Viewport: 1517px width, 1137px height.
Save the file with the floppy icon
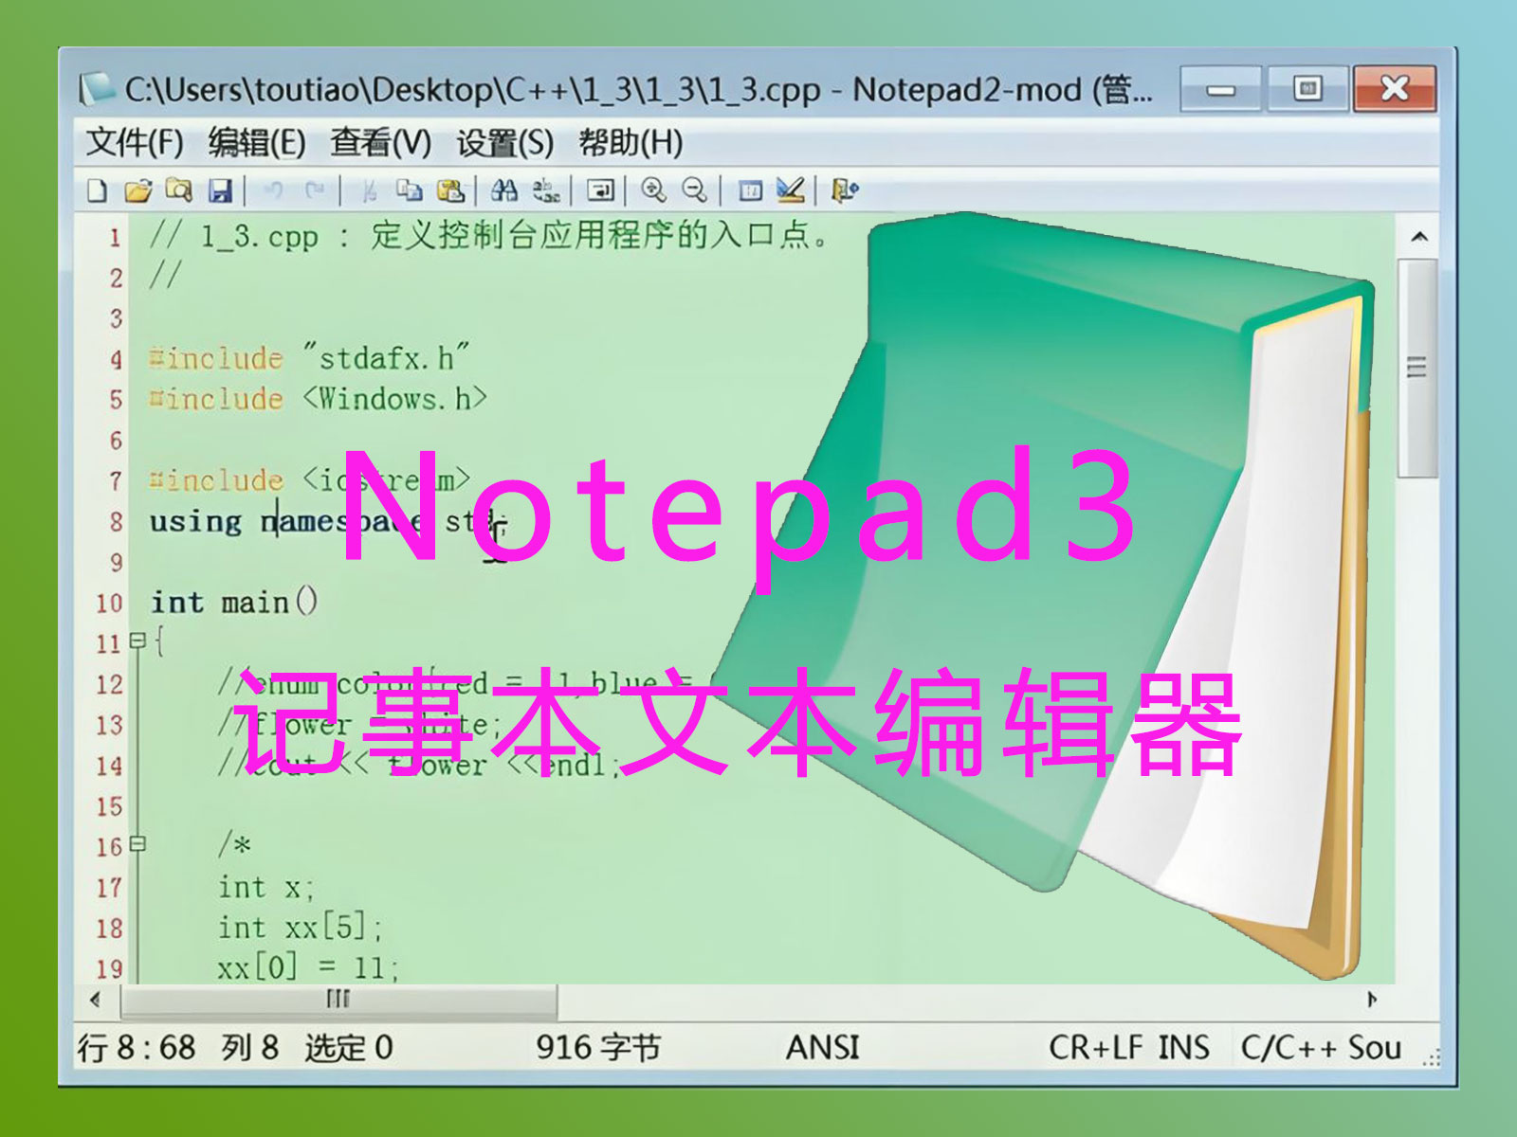(x=220, y=190)
